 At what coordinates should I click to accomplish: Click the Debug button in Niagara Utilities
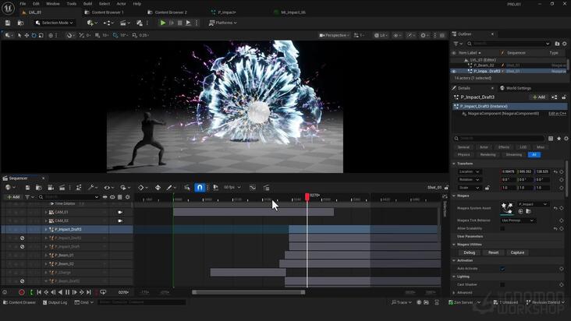tap(469, 252)
